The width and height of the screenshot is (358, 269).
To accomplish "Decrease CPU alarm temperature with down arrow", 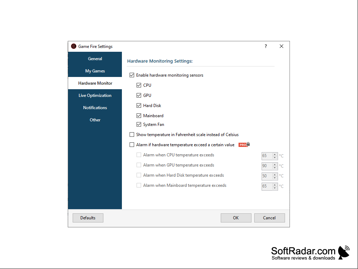I will (x=275, y=158).
